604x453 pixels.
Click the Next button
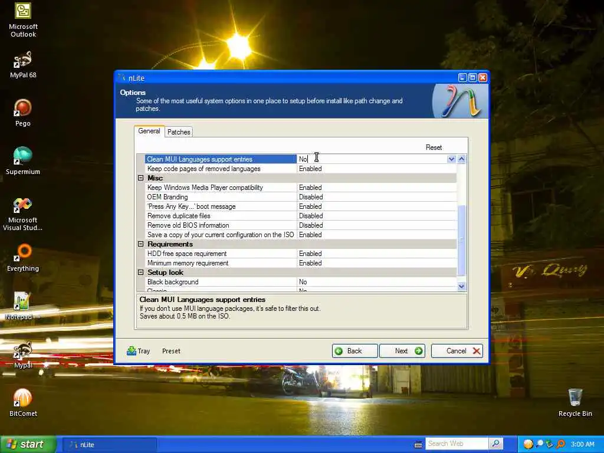coord(402,351)
